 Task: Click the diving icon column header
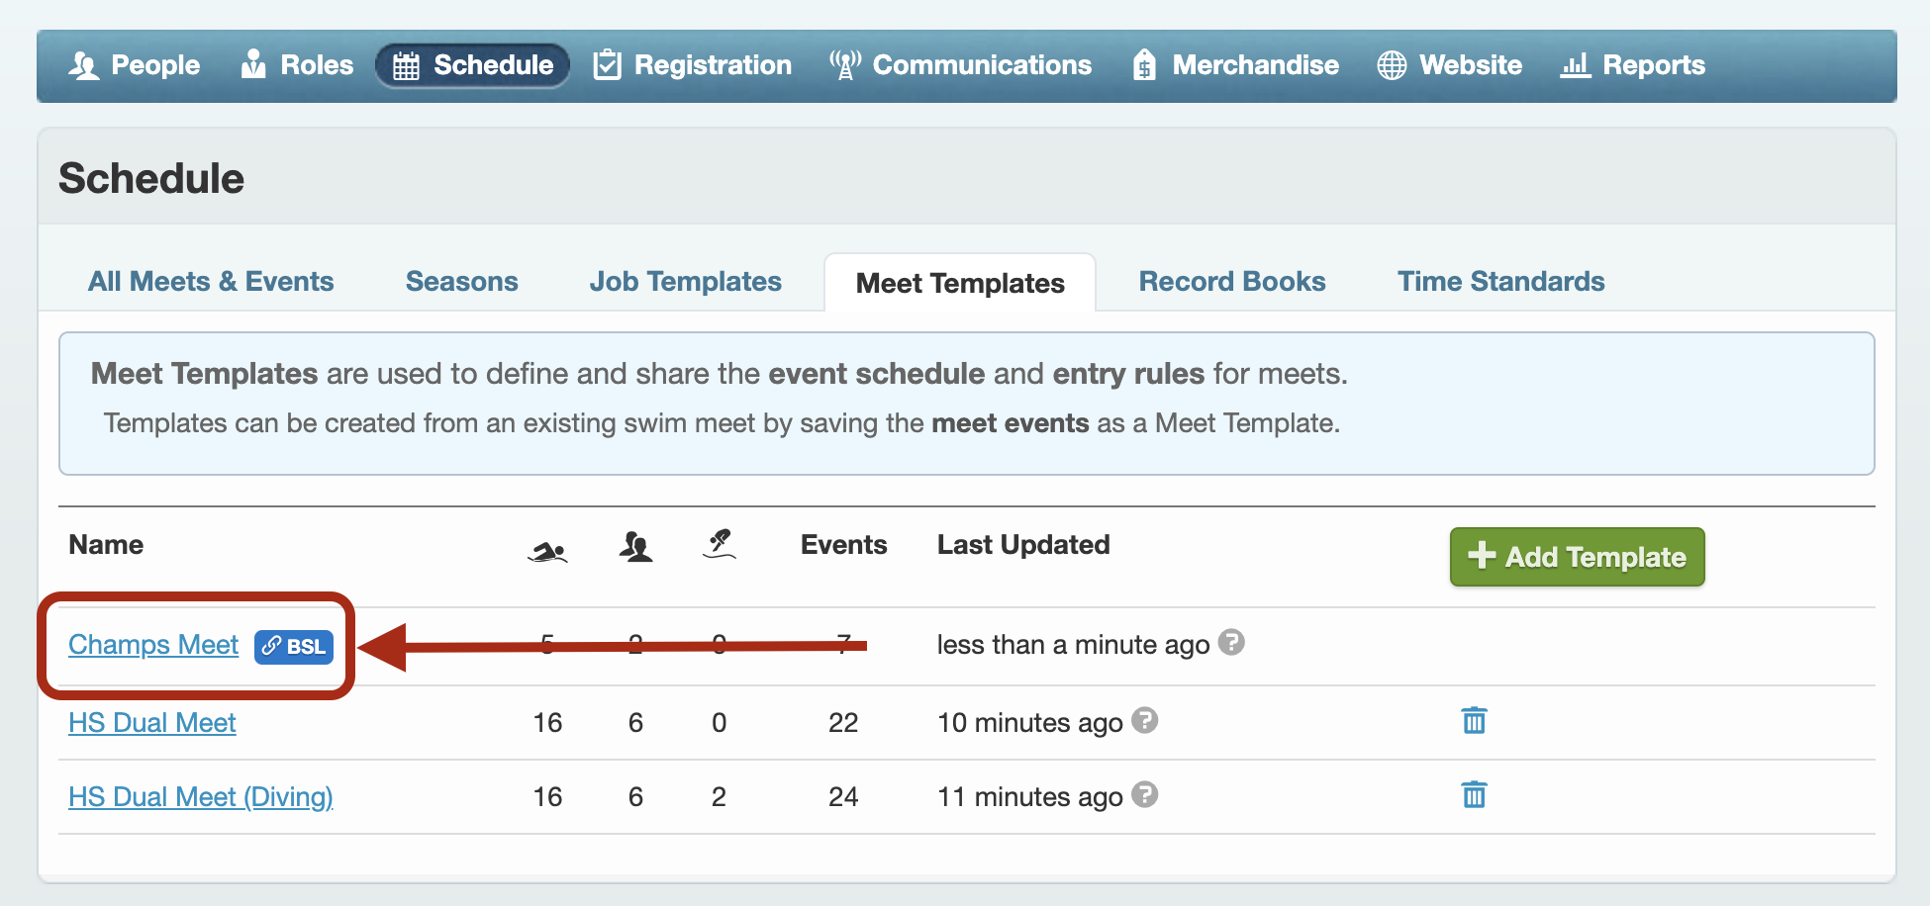pyautogui.click(x=720, y=544)
